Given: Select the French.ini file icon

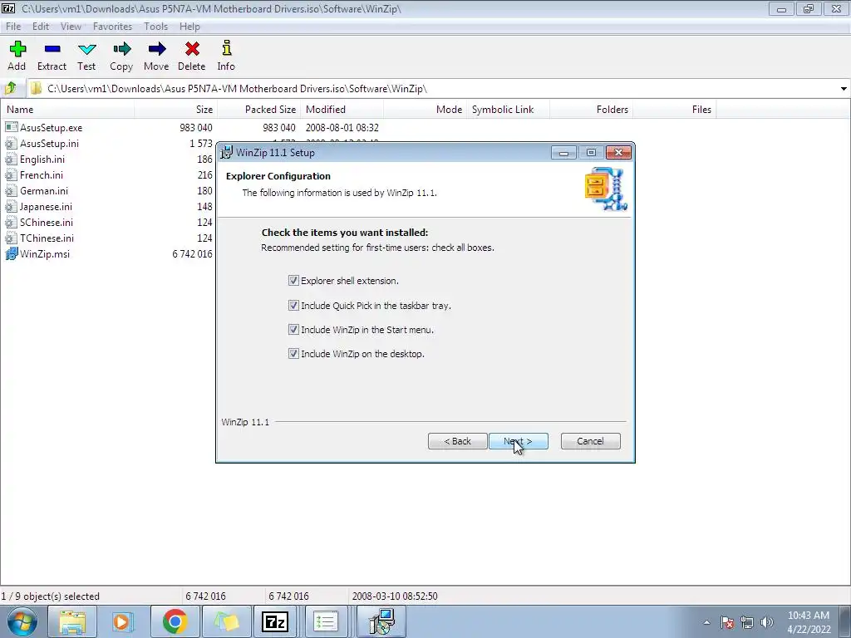Looking at the screenshot, I should tap(12, 174).
